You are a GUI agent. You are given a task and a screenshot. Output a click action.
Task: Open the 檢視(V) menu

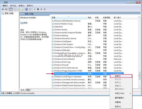click(x=21, y=6)
